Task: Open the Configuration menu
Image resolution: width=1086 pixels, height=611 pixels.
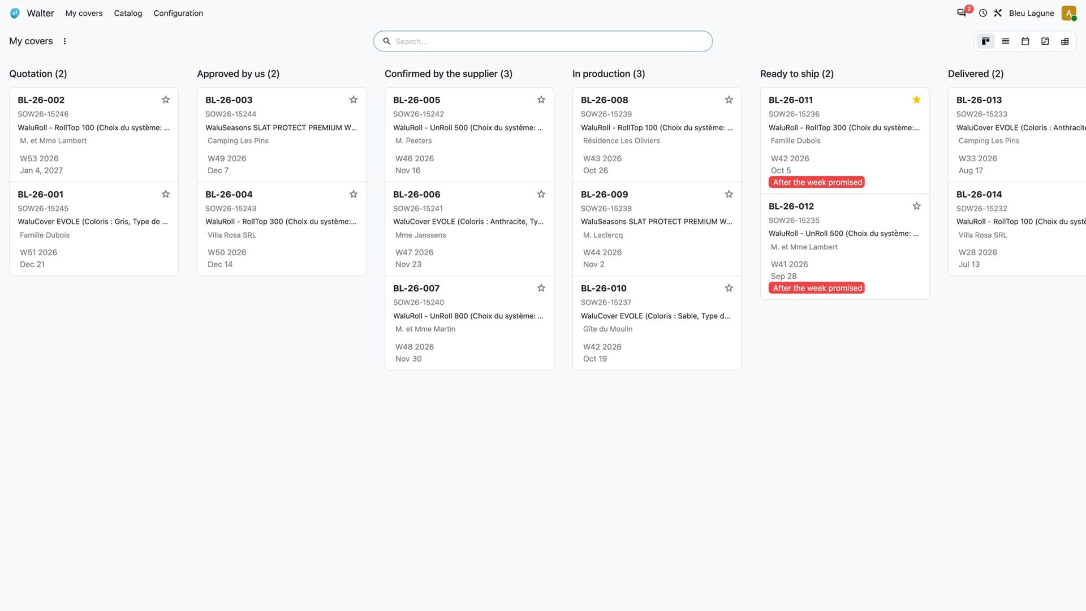Action: (x=178, y=13)
